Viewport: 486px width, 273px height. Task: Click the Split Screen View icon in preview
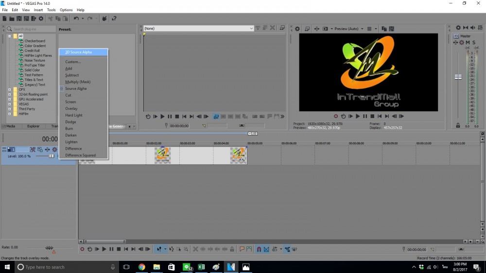pyautogui.click(x=325, y=29)
